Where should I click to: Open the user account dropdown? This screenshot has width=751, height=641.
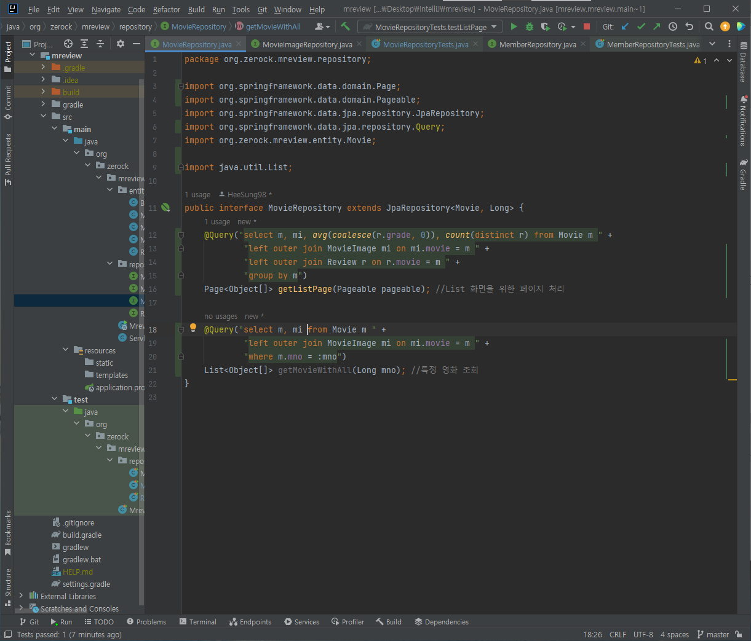322,26
